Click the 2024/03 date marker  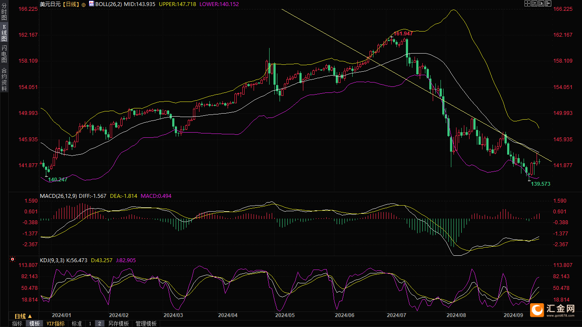(x=173, y=315)
